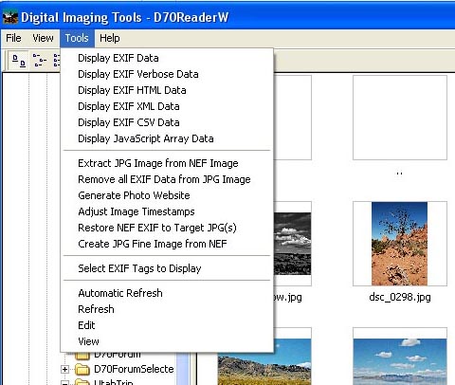Select Remove all EXIF Data from JPG Image

[167, 179]
